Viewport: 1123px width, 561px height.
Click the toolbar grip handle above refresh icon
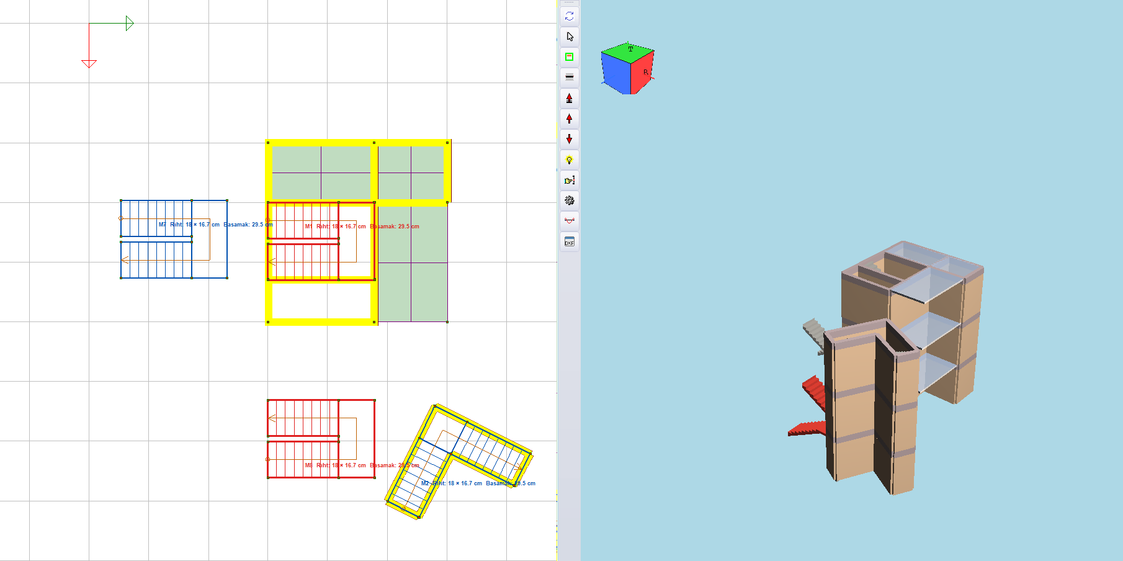click(569, 2)
